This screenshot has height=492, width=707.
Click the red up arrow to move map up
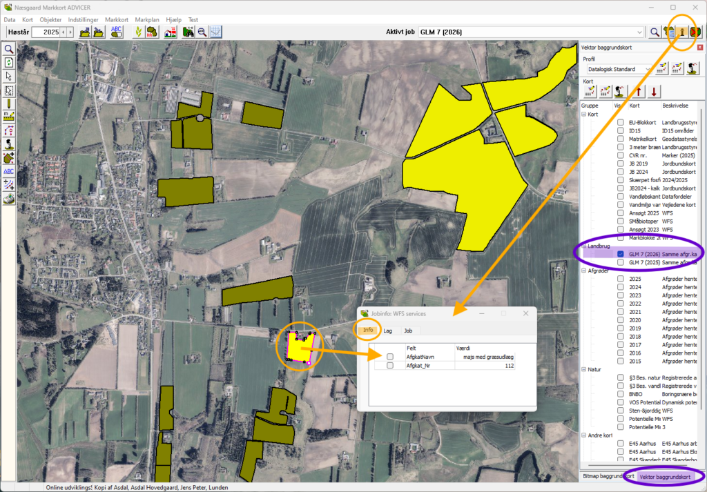pyautogui.click(x=638, y=92)
